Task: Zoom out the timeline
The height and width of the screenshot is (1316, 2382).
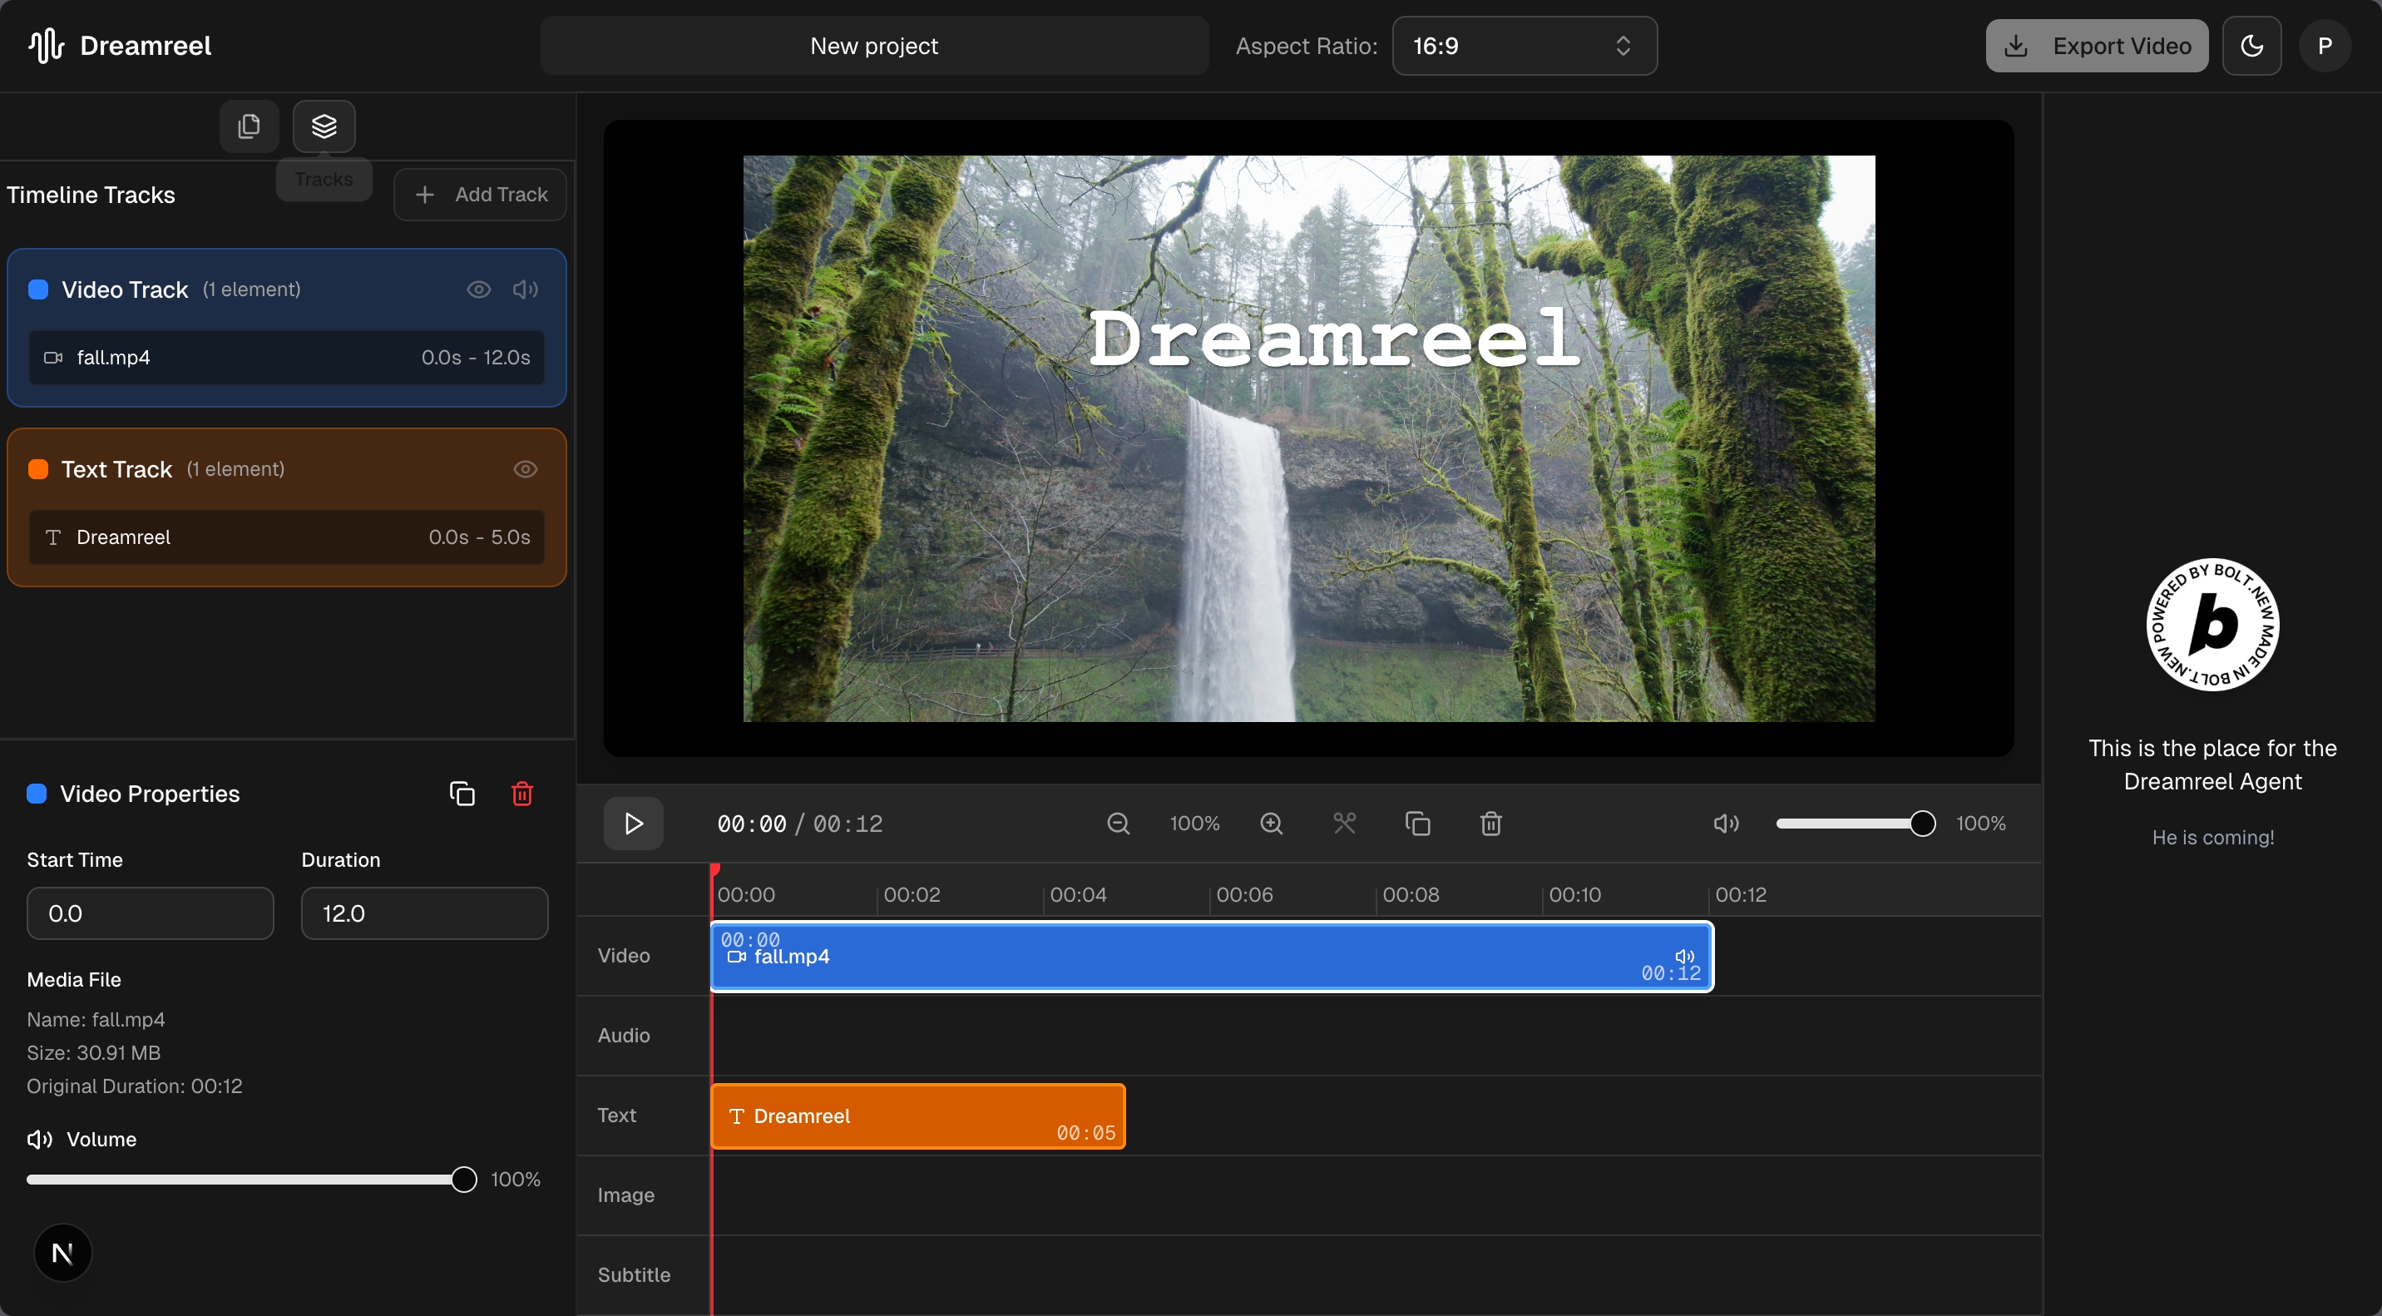Action: coord(1118,823)
